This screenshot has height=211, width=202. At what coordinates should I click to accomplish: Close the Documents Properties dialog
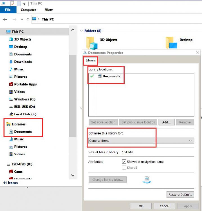[197, 53]
